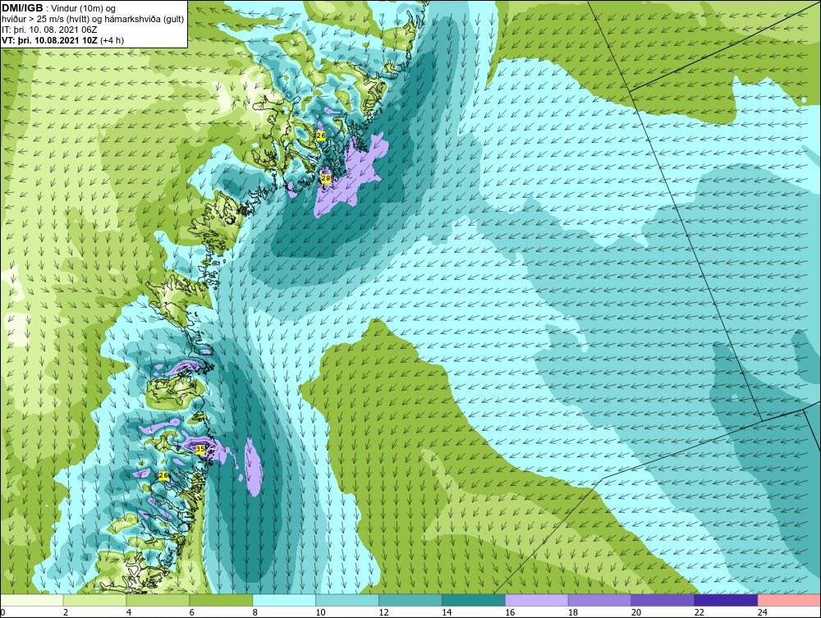The width and height of the screenshot is (821, 618).
Task: Click the yellow 28 gust label
Action: coord(326,178)
